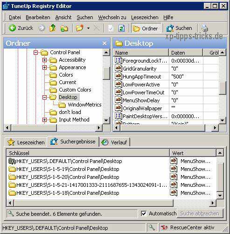
Task: Expand the Appearance tree node
Action: coord(45,68)
